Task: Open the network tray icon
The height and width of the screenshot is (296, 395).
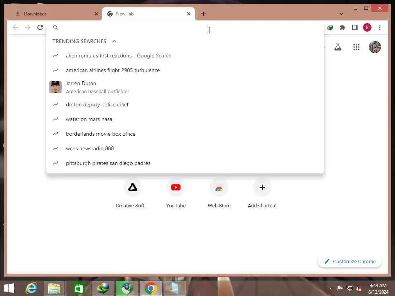Action: (349, 288)
